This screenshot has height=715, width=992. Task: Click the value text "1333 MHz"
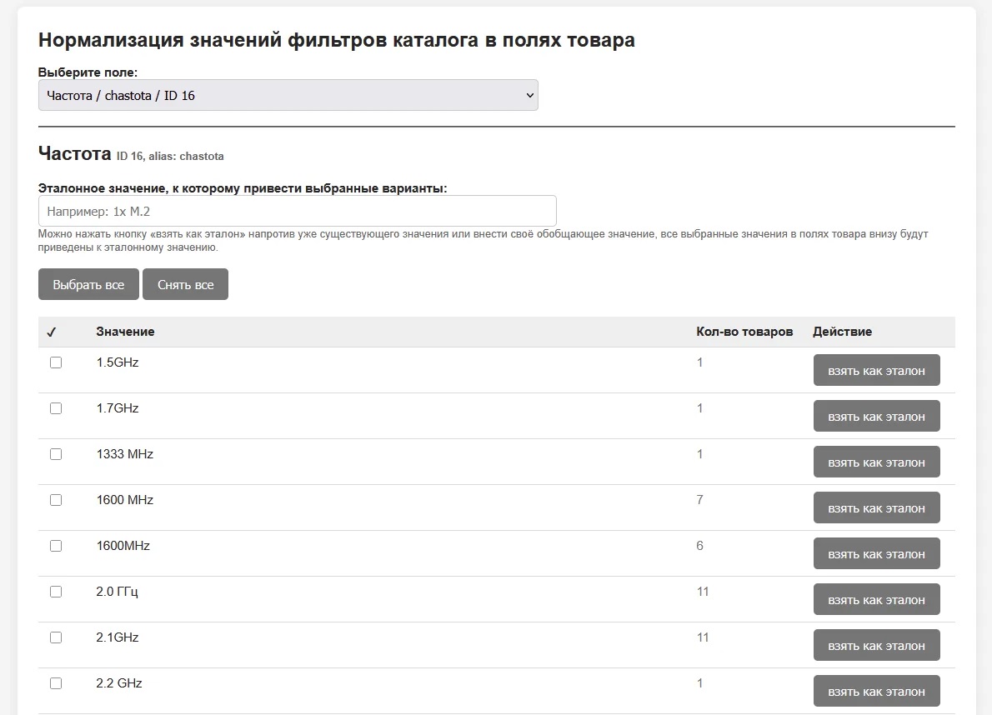point(125,454)
